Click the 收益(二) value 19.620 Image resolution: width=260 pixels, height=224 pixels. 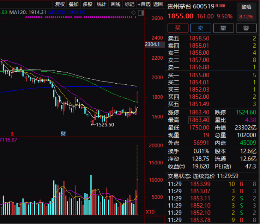click(x=201, y=167)
